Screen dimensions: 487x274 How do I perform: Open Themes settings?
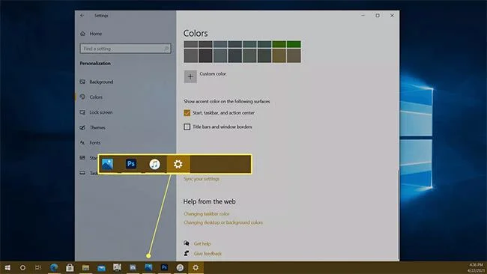click(x=97, y=127)
